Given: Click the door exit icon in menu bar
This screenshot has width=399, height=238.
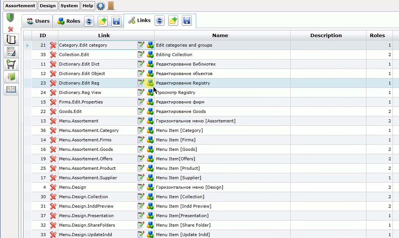Looking at the screenshot, I should (111, 6).
